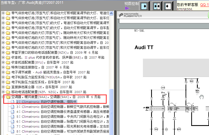Screen dimensions: 209x135
Task: Click the folder icon of 电子轮胎压力监控系统，自车型年 2007 起
Action: pos(8,82)
